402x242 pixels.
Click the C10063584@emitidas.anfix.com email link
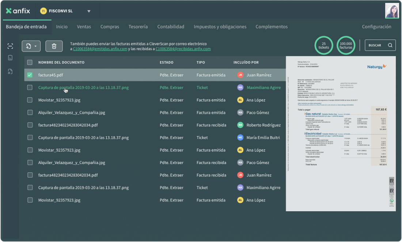(100, 49)
